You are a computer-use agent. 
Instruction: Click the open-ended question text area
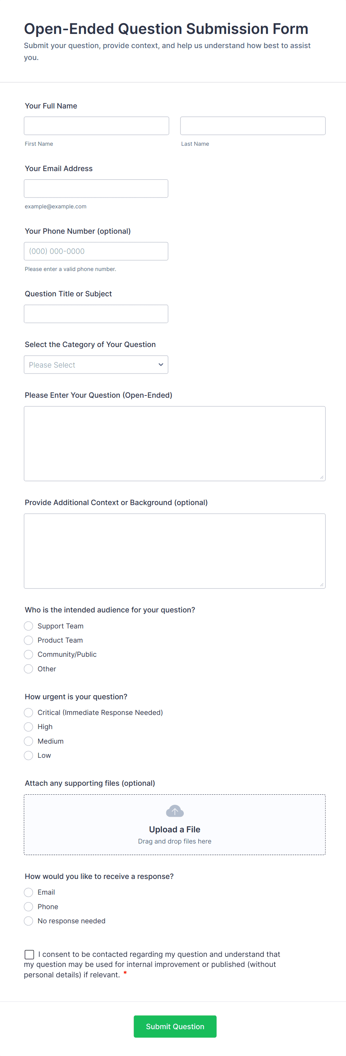(174, 443)
